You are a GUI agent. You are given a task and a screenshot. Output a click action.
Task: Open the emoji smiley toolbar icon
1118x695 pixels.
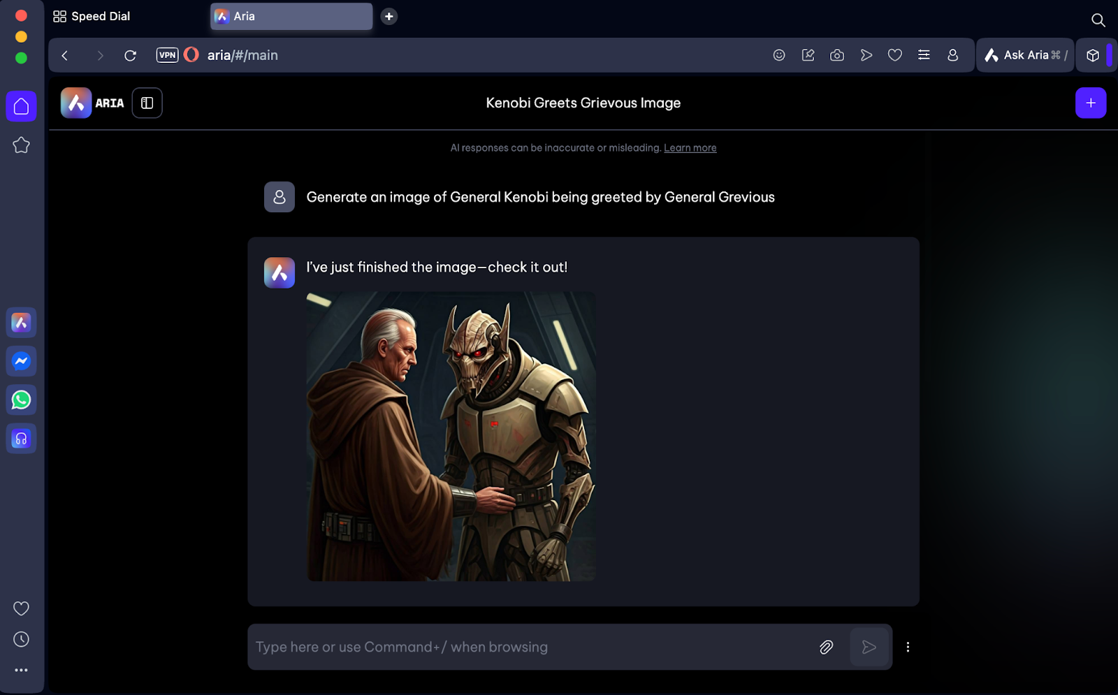tap(779, 55)
